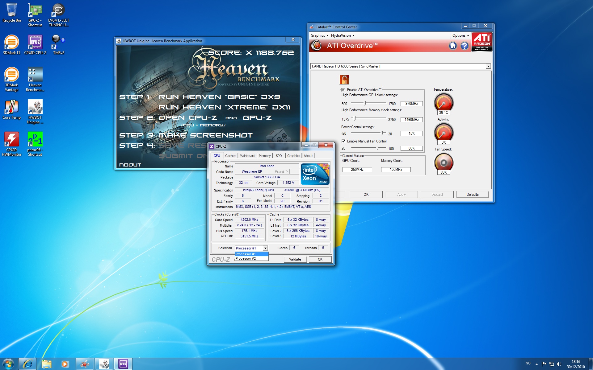
Task: Click the CPU-Z processor selection dropdown arrow
Action: pos(265,248)
